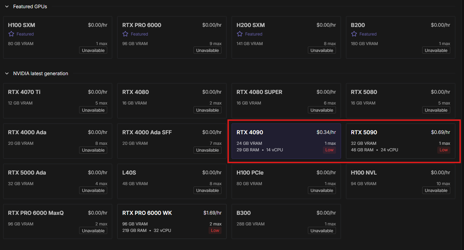
Task: Click the star icon under RTX PRO 6000
Action: click(125, 34)
